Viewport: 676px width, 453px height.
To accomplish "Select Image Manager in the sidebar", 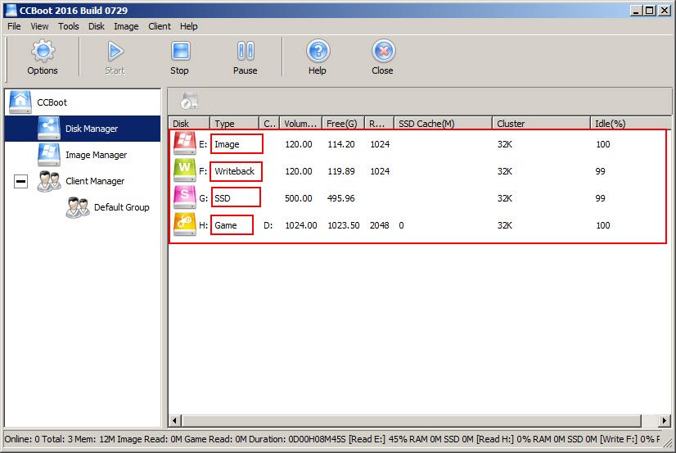I will (x=96, y=155).
